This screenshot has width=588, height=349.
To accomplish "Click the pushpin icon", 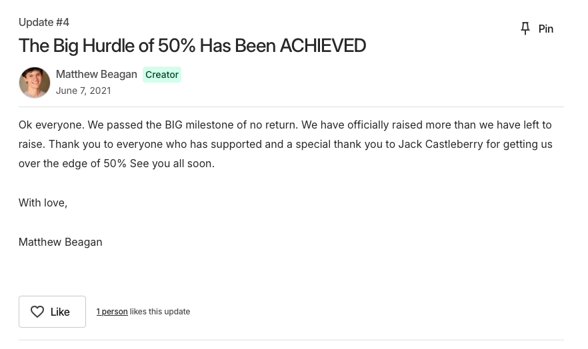I will tap(525, 29).
